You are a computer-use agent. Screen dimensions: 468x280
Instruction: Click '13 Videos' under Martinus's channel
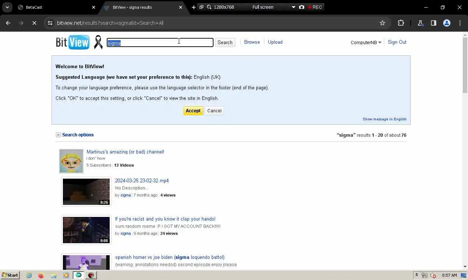tap(124, 165)
